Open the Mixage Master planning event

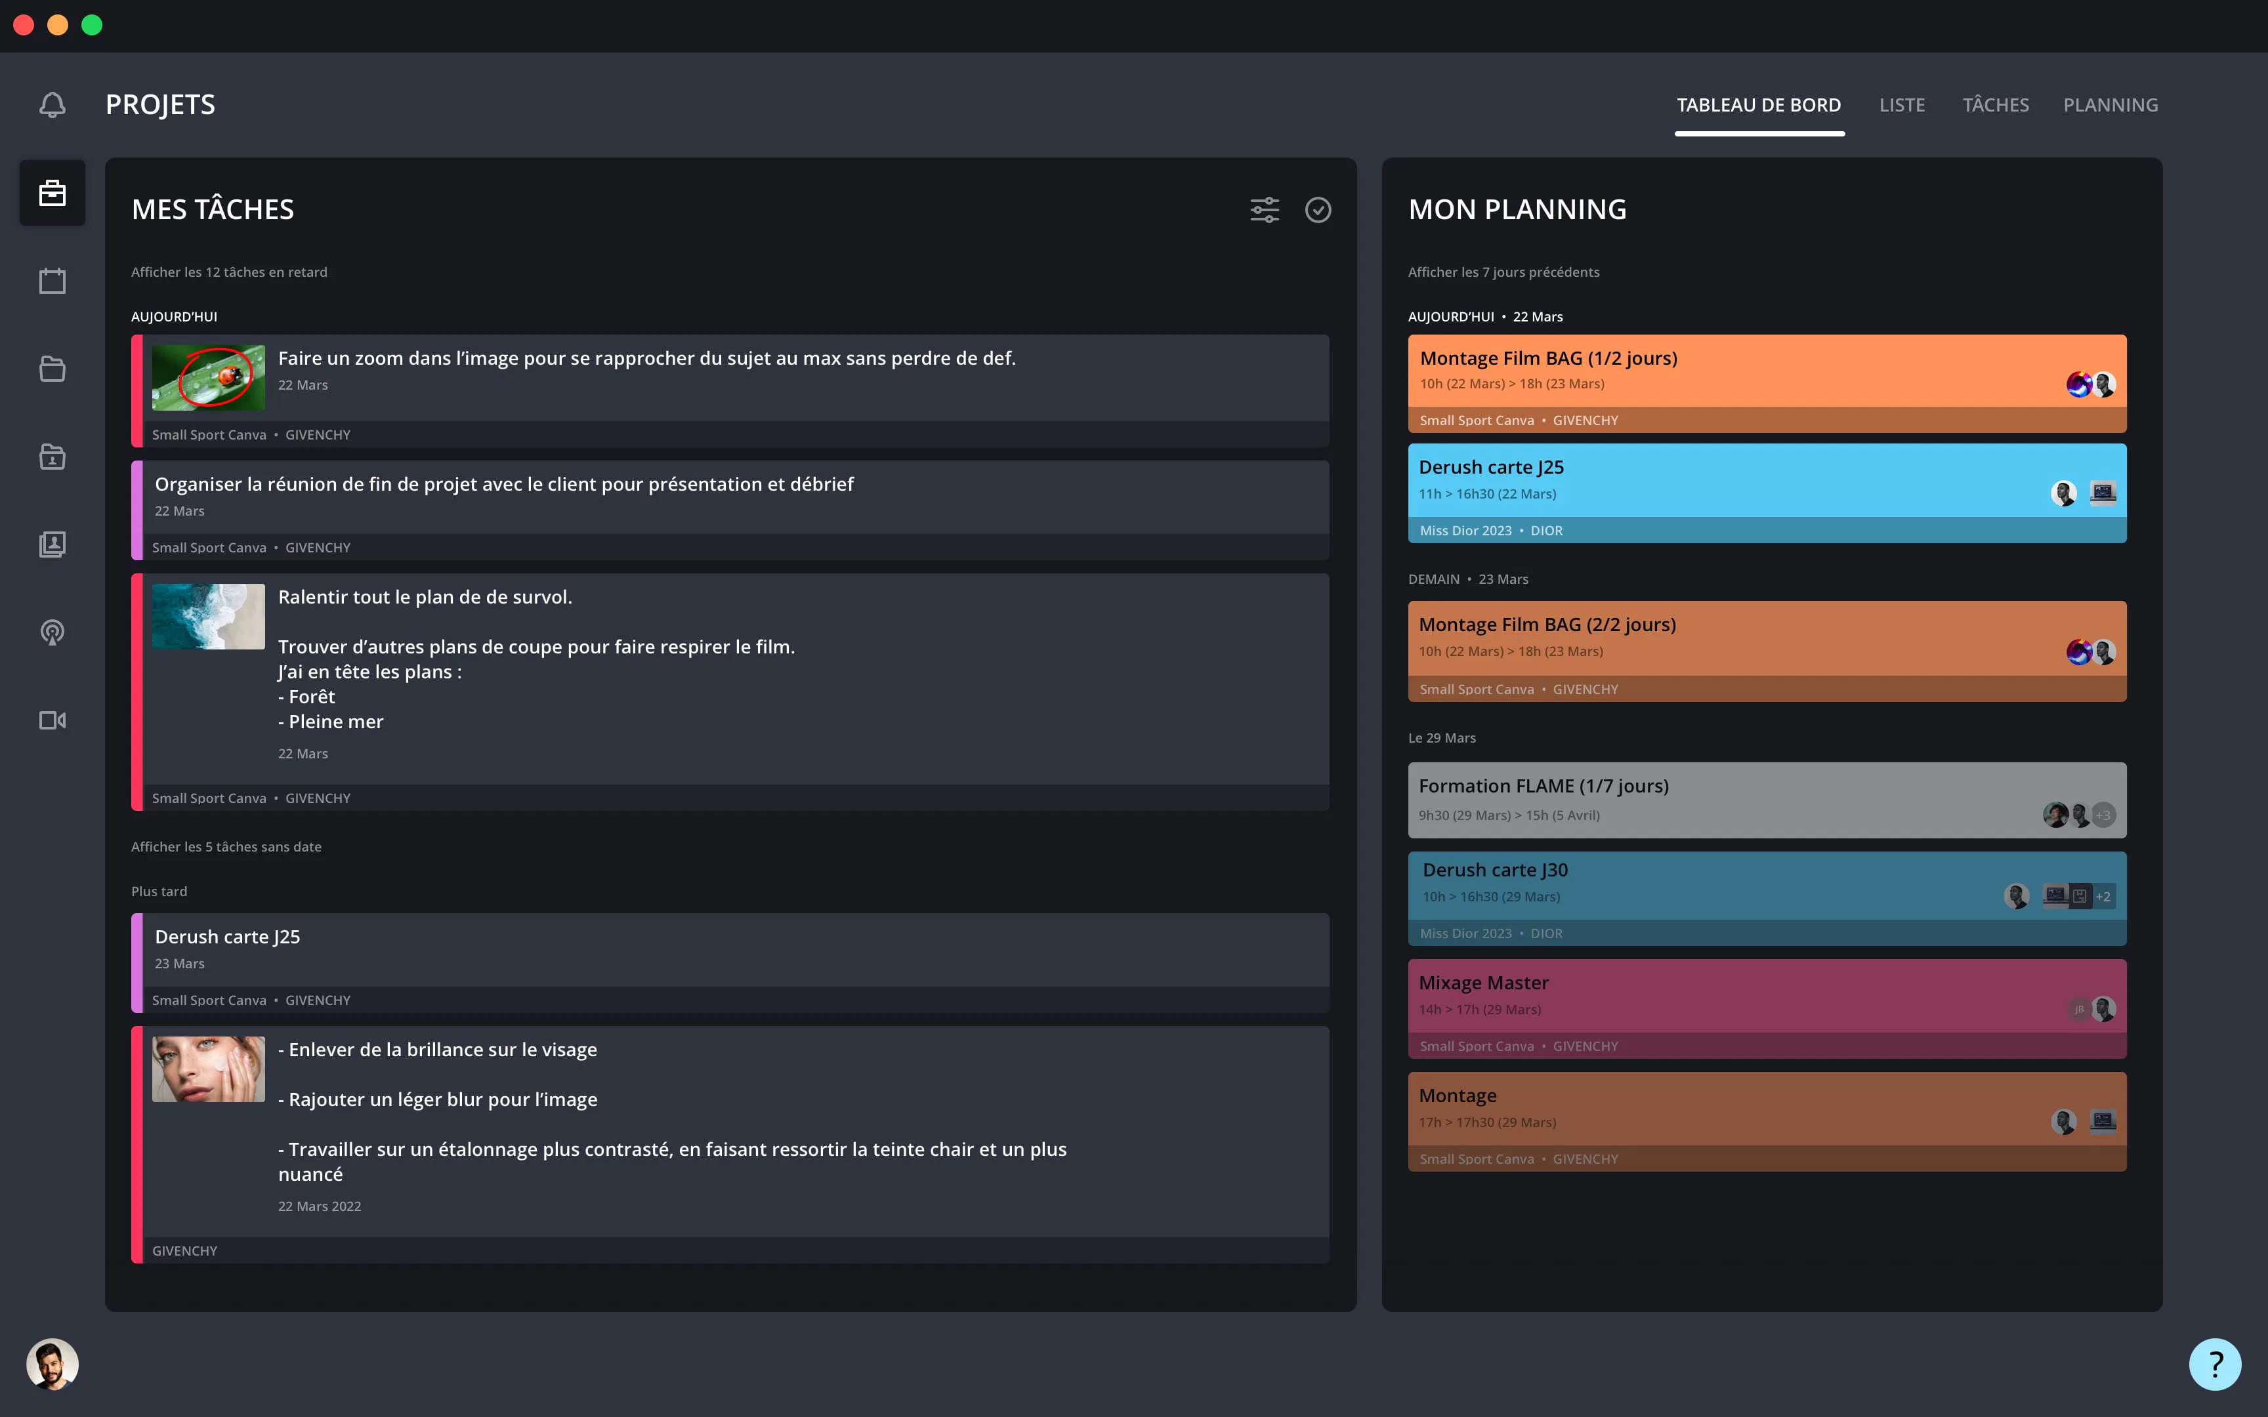tap(1767, 1008)
